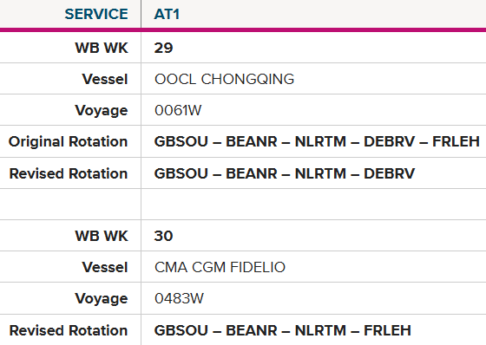The width and height of the screenshot is (486, 345).
Task: Click the AT1 service header
Action: coord(167,14)
